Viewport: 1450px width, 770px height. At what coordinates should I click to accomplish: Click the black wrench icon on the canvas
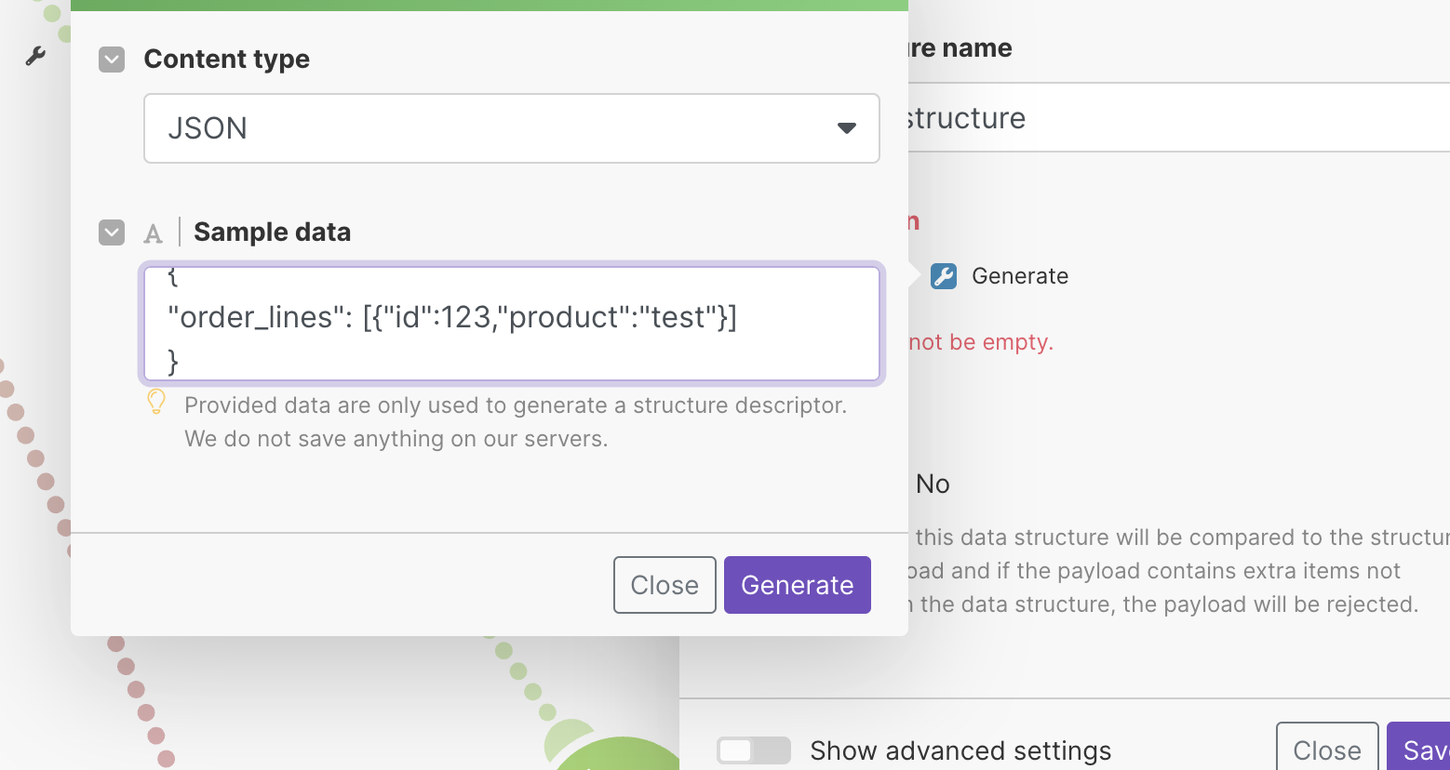click(x=35, y=57)
